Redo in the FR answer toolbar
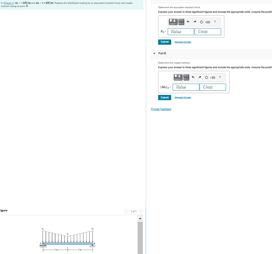 click(x=195, y=22)
